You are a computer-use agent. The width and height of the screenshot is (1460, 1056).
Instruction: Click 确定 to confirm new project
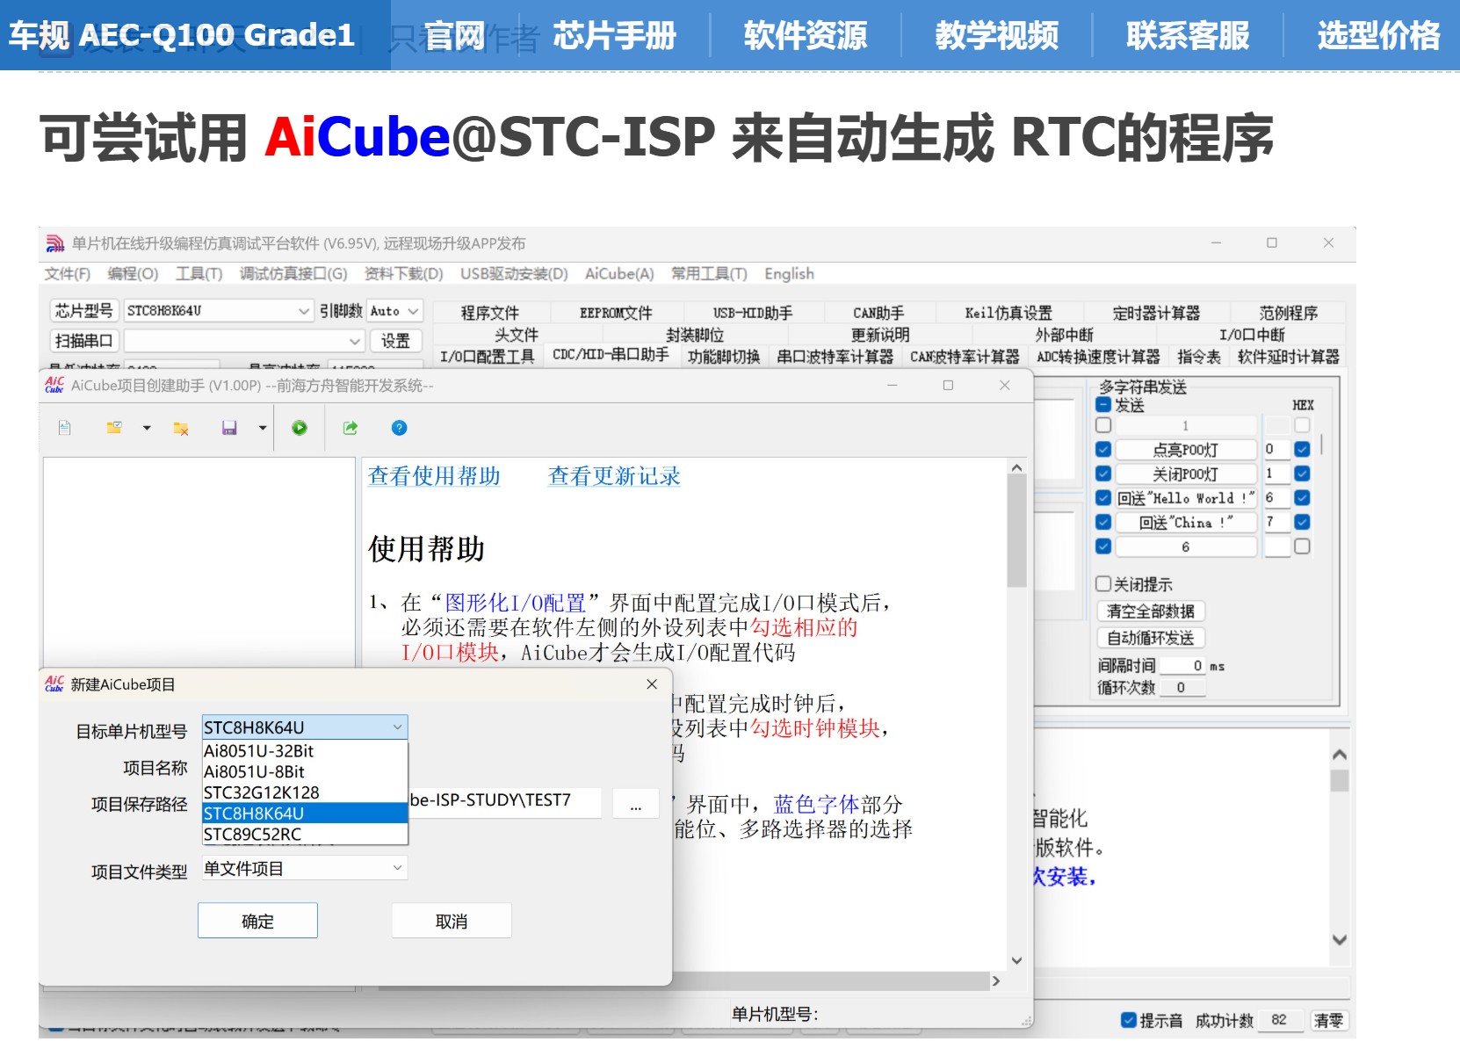click(x=257, y=921)
